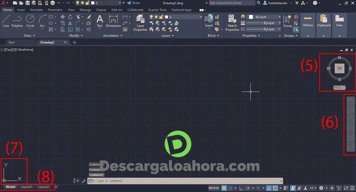Switch to the Express Tools tab

158,10
